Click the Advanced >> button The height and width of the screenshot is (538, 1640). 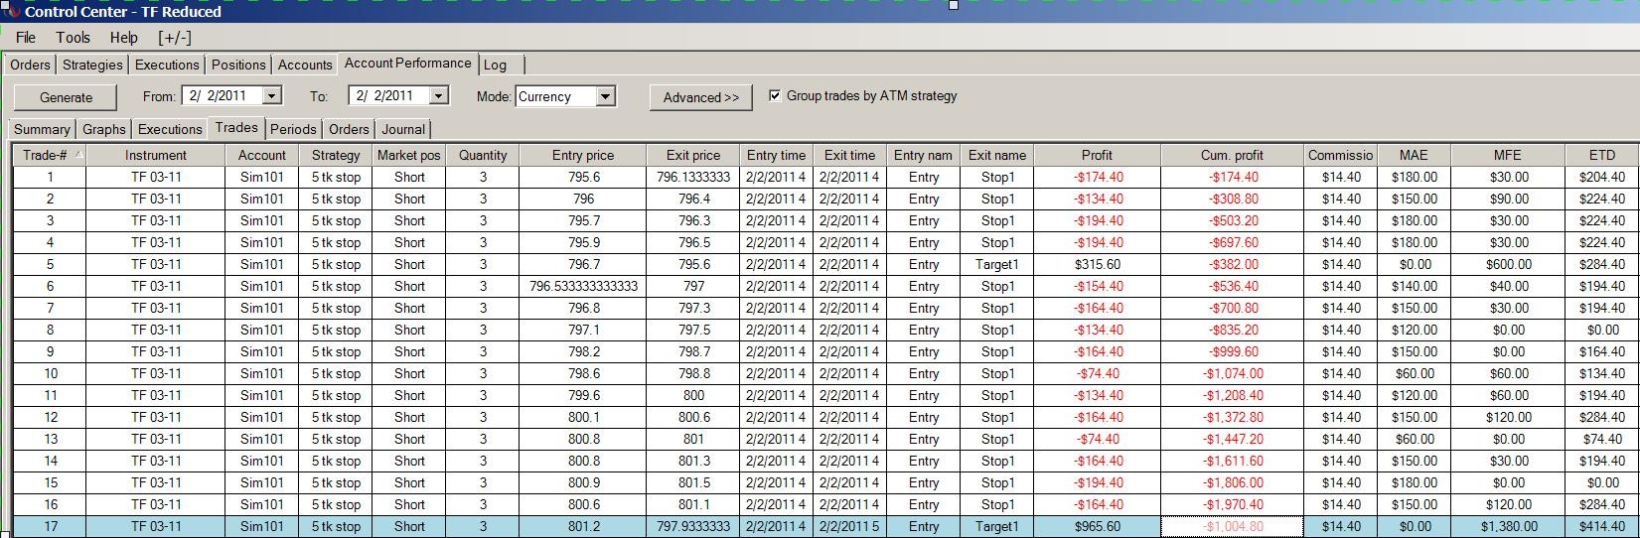pos(701,97)
